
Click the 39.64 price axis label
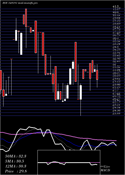[x=116, y=18]
